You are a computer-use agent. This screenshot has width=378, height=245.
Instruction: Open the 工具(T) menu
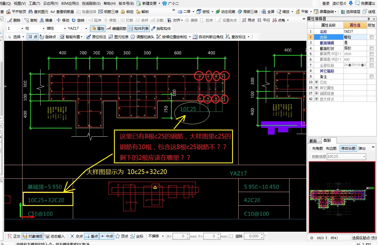tap(34, 4)
